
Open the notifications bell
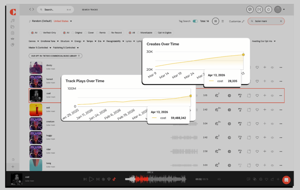click(x=268, y=9)
